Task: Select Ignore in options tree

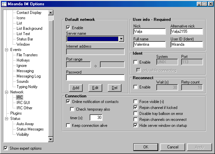Action: (x=22, y=66)
